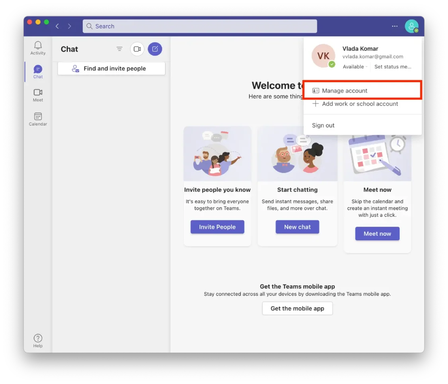Click the Vlada Komar name
Image resolution: width=448 pixels, height=384 pixels.
[x=360, y=49]
